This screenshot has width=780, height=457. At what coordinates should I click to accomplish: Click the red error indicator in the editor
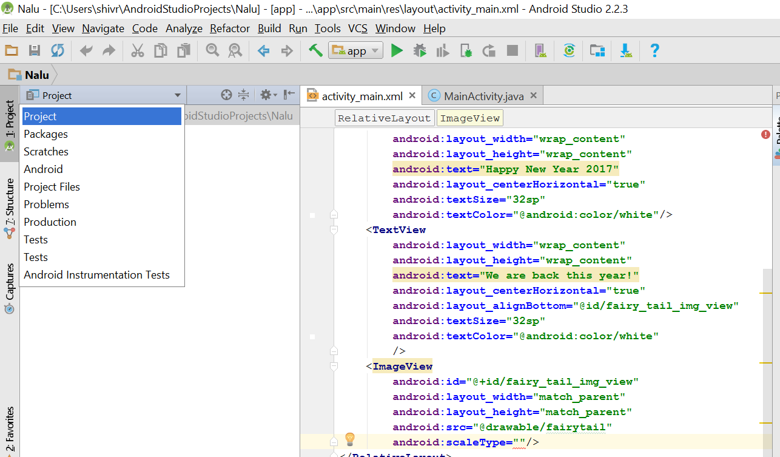pyautogui.click(x=765, y=134)
